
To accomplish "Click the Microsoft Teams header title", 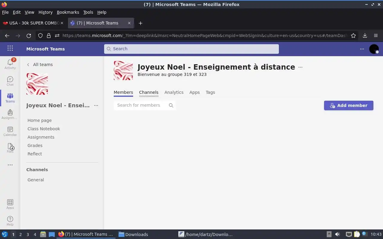I will [x=45, y=49].
